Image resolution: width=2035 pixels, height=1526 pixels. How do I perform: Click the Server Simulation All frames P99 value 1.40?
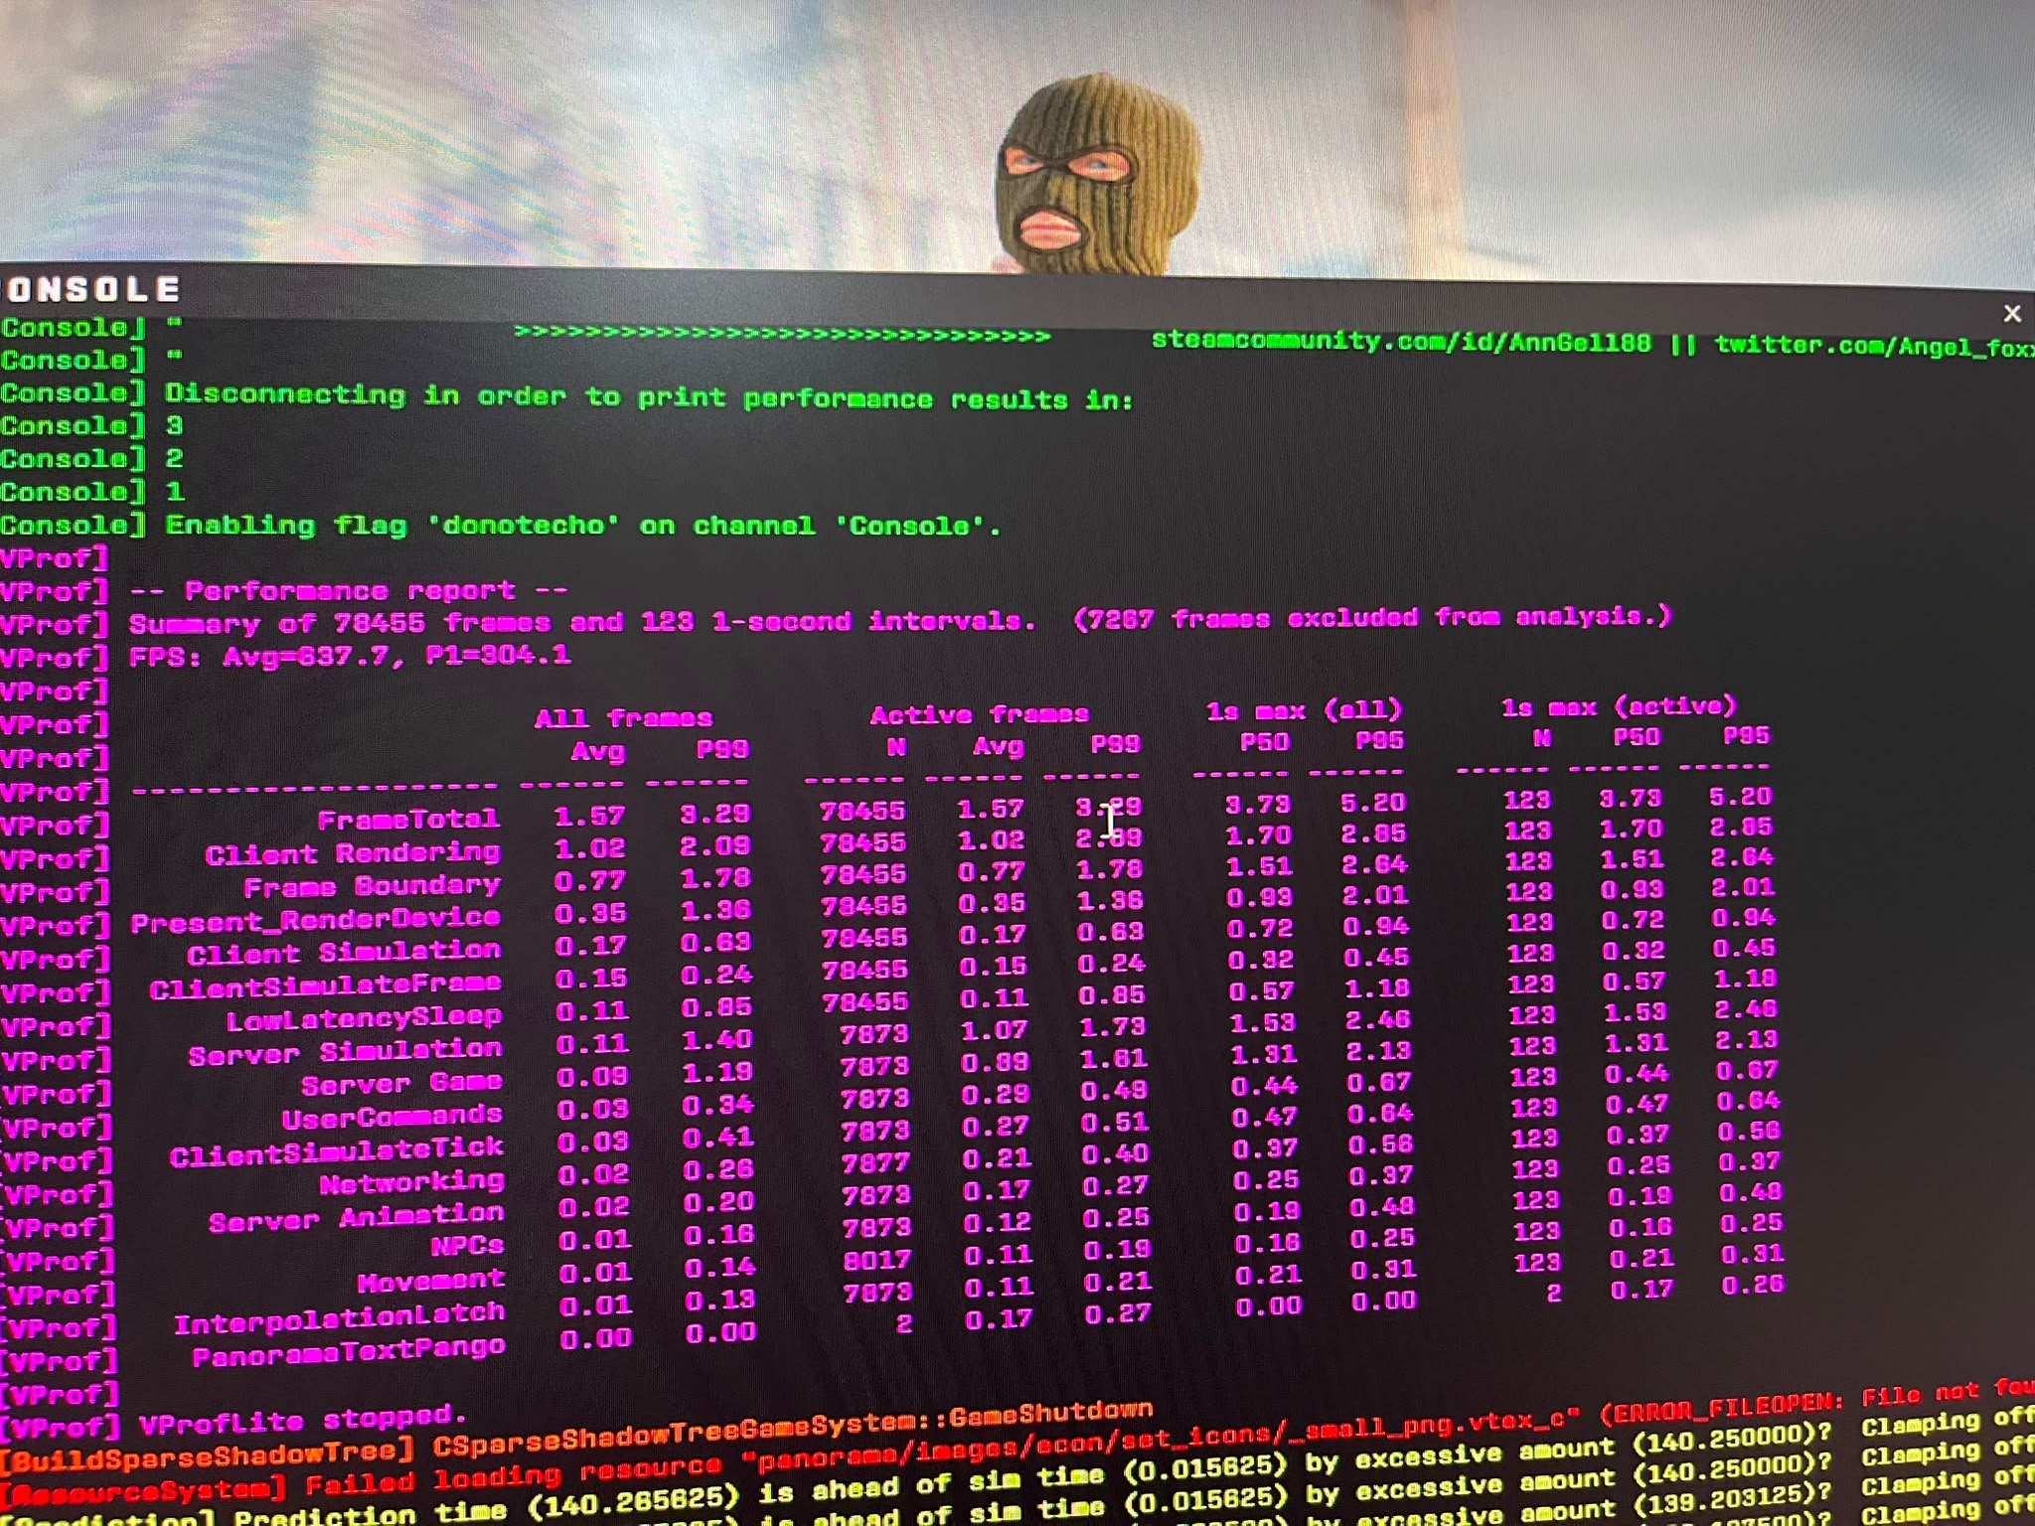pos(717,1039)
